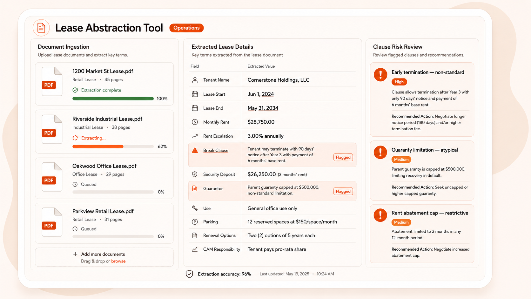
Task: Click the Guaranty limitation alert icon
Action: coord(380,152)
